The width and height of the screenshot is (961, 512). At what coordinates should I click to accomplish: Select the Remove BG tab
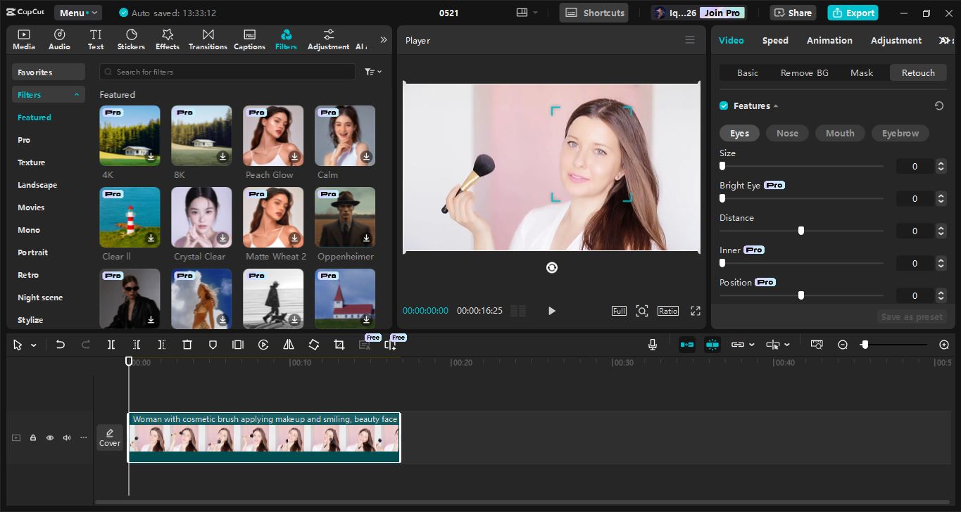point(804,72)
